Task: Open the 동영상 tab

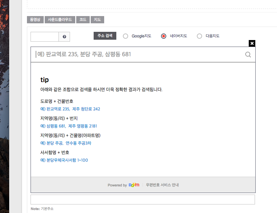Action: 35,20
